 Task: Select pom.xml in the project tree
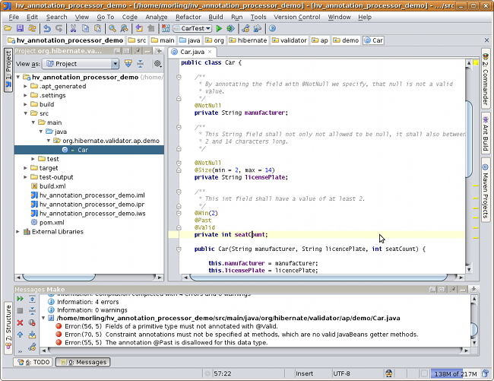coord(51,222)
